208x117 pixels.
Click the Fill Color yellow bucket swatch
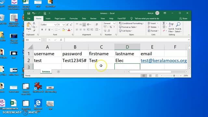tap(63, 30)
